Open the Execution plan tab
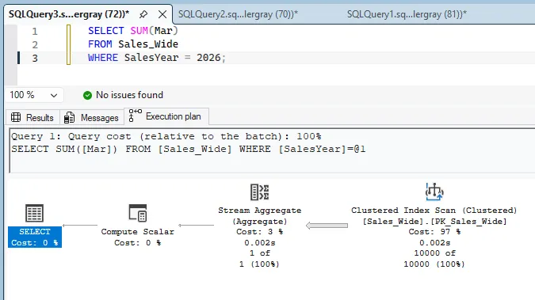535x300 pixels. click(x=166, y=116)
